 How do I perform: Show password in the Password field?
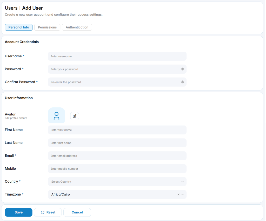coord(182,69)
